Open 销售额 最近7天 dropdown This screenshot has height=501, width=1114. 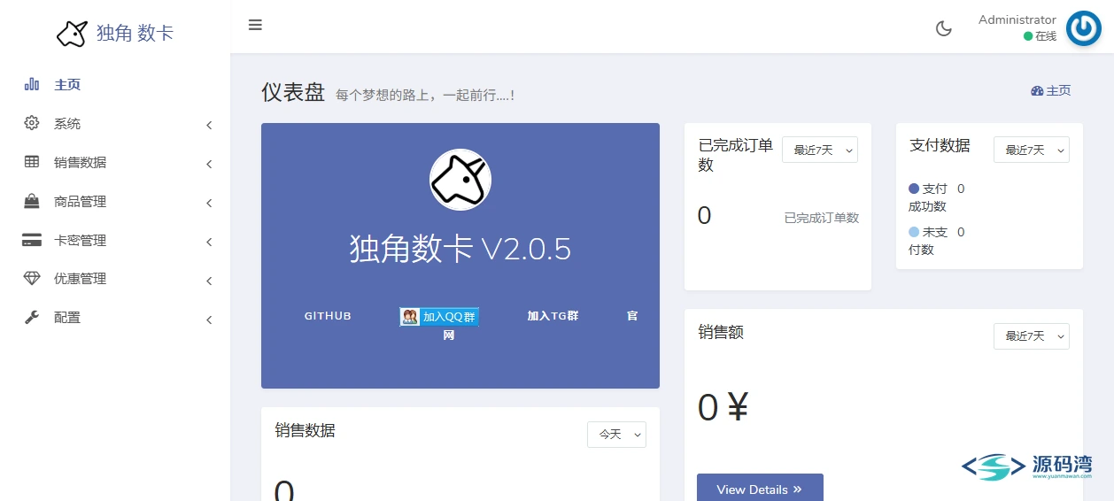[1032, 335]
